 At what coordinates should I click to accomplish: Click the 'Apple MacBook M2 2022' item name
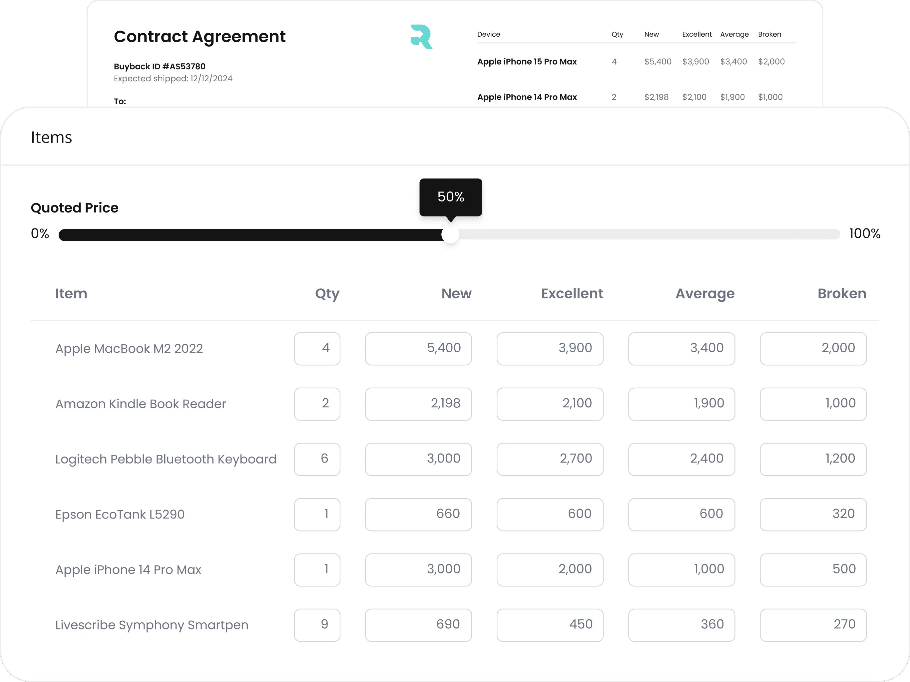coord(129,348)
